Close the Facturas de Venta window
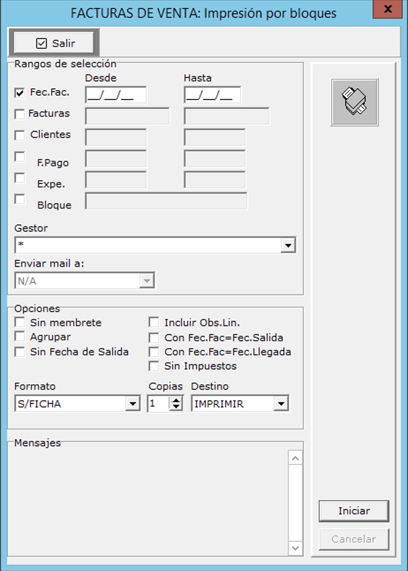Screen dimensions: 408x571 [387, 9]
